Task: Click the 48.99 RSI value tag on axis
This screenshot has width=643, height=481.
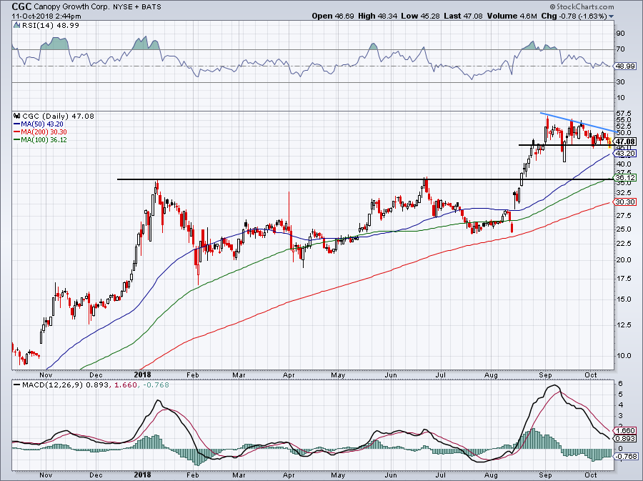Action: (x=624, y=66)
